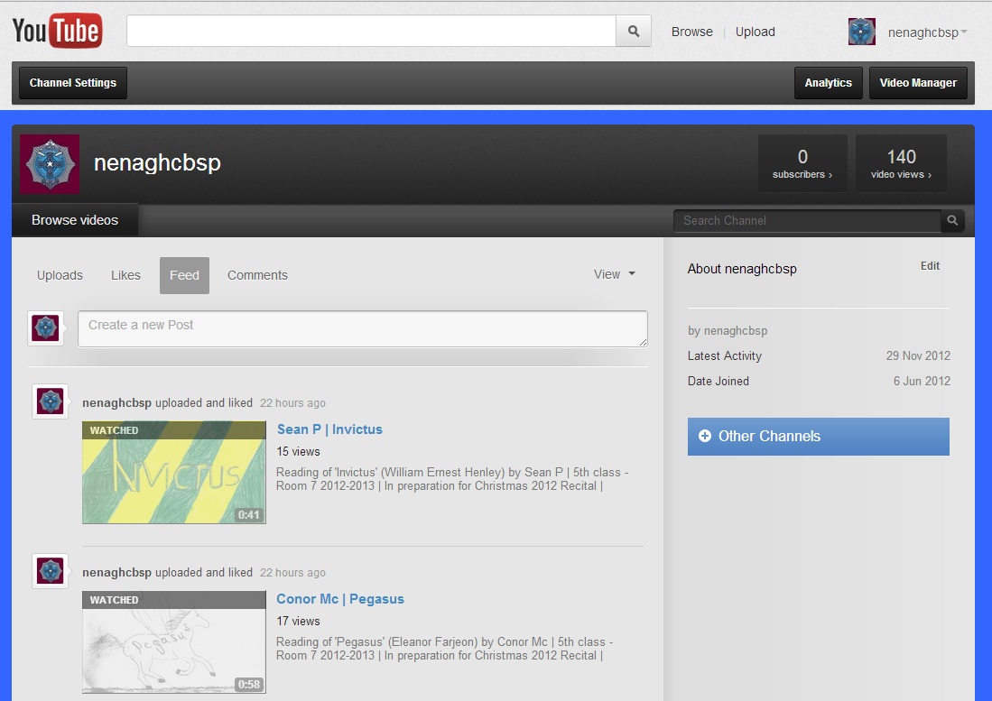
Task: Click the 140 video views box
Action: (901, 163)
